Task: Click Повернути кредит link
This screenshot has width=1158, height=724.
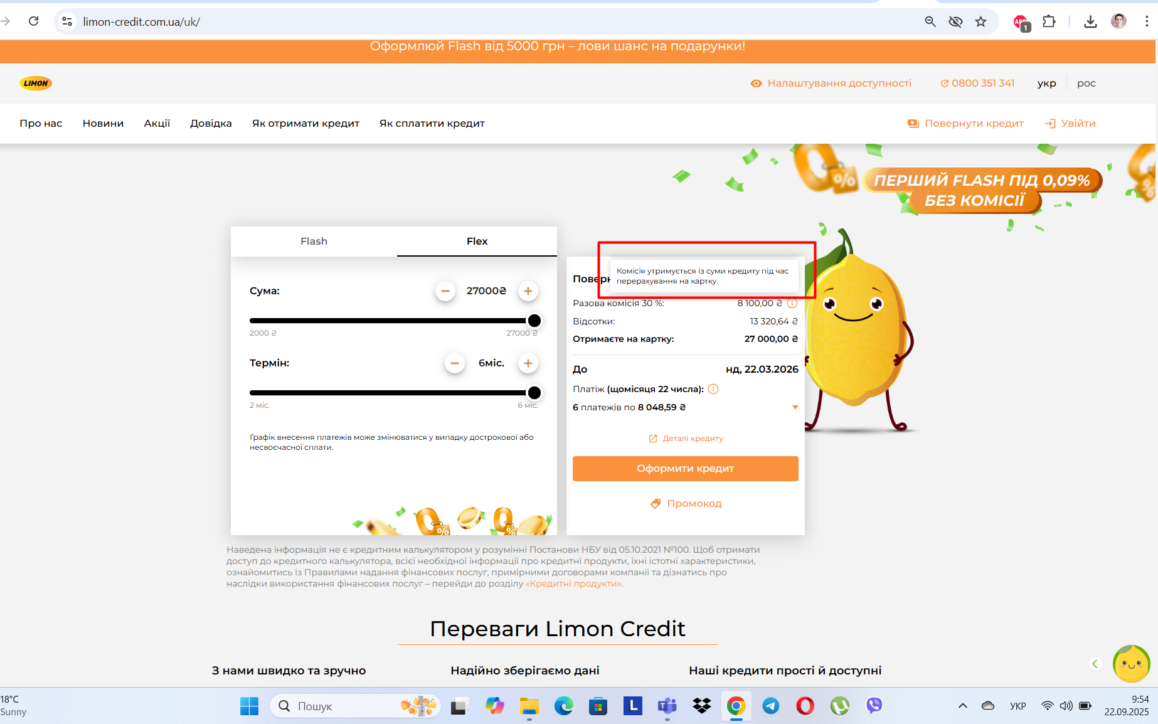Action: coord(965,124)
